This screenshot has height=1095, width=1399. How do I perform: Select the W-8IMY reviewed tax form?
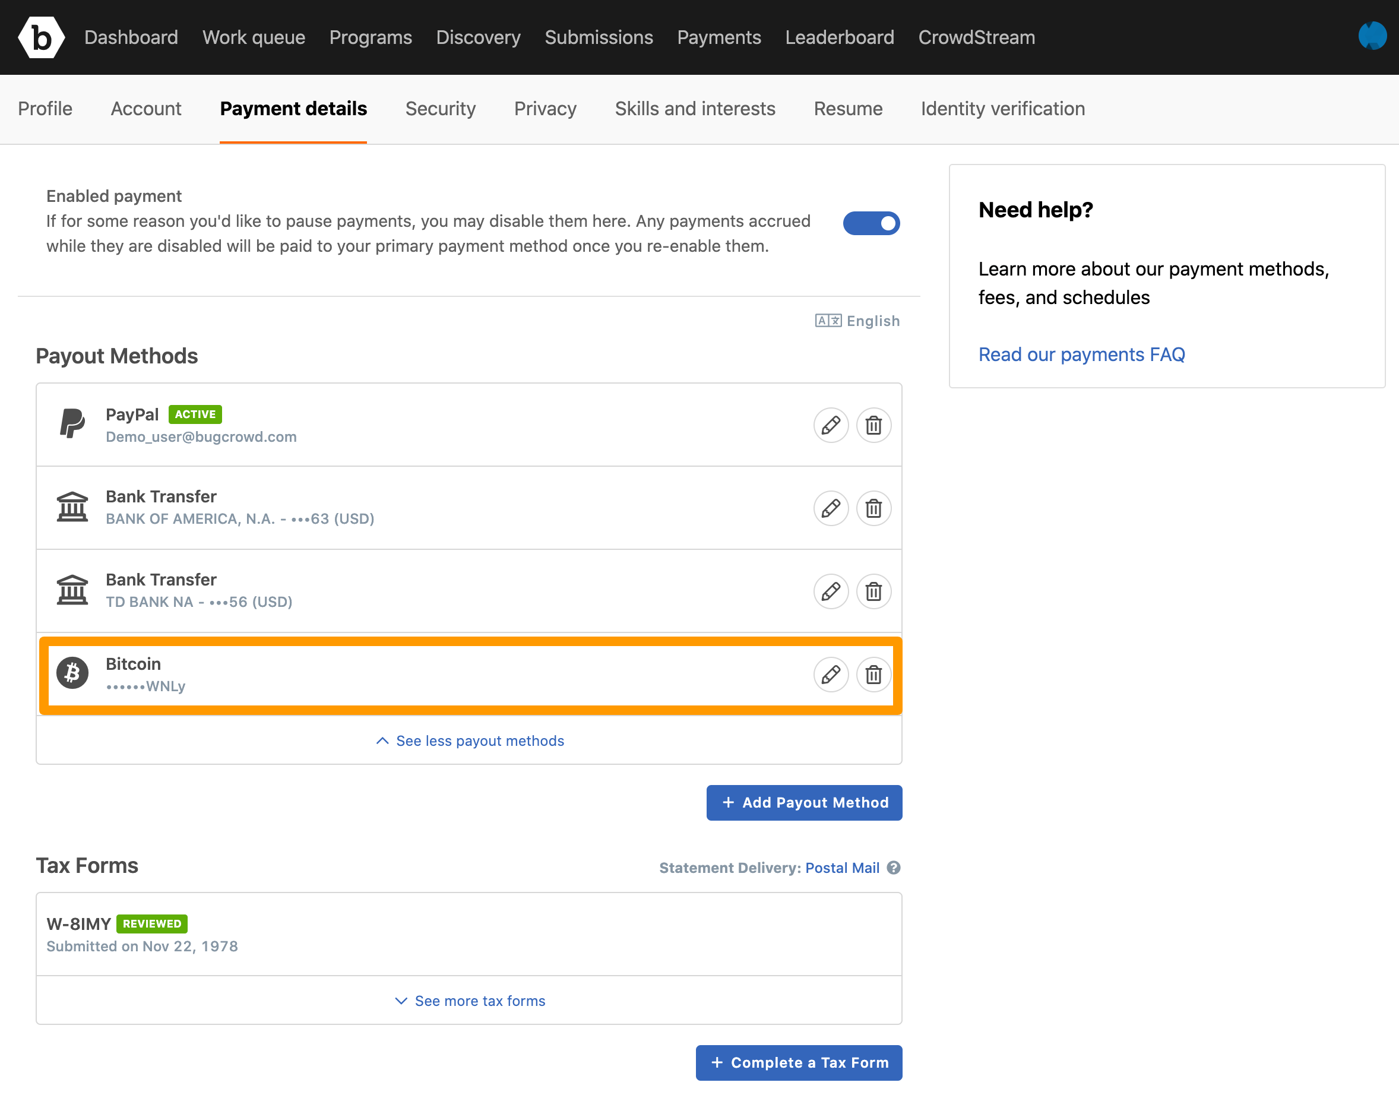[x=469, y=932]
